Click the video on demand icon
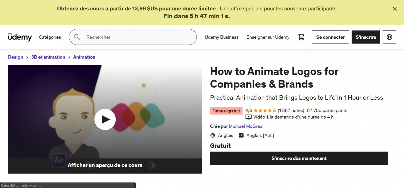Screen dimensions: 404x188 coord(248,117)
